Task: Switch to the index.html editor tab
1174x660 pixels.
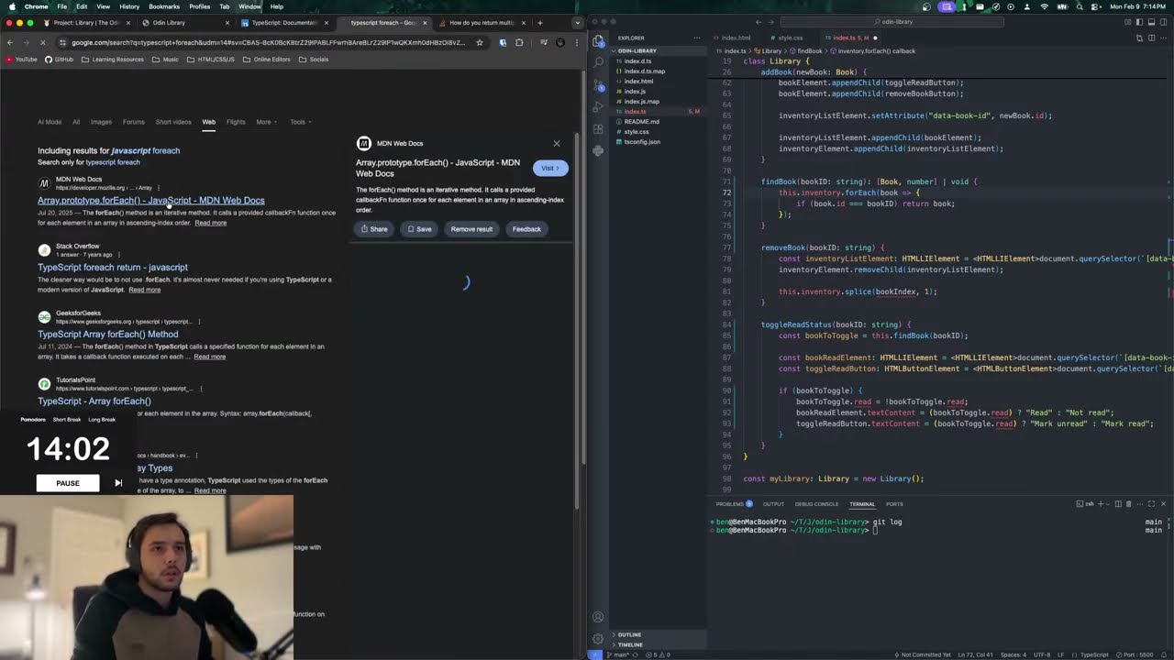Action: coord(736,38)
